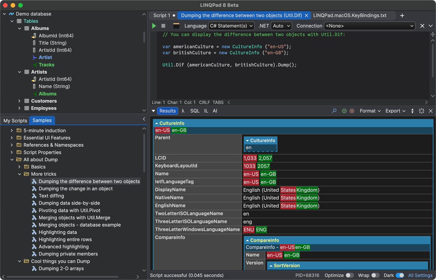
Task: Click the AlbumId (Int64) key column icon
Action: 34,36
